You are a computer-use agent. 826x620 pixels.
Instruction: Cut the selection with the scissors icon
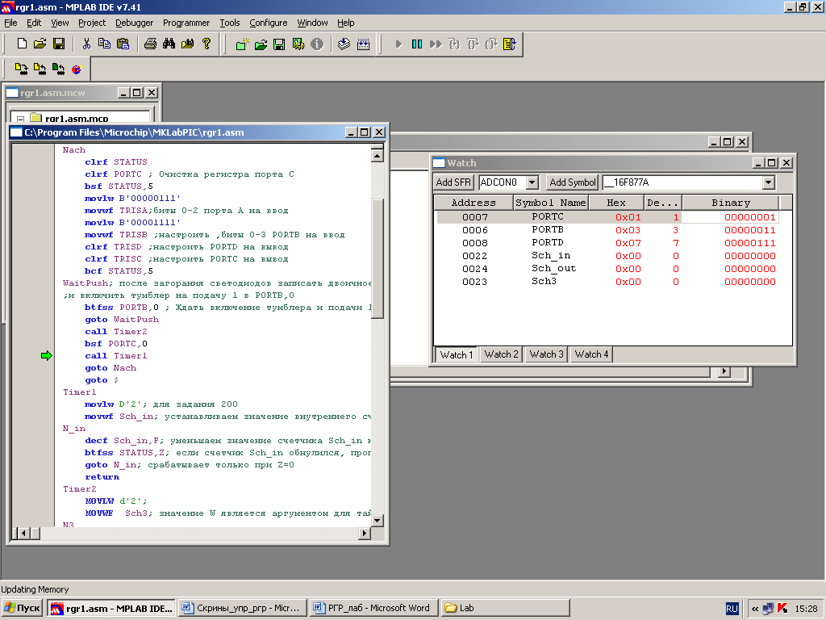point(86,44)
